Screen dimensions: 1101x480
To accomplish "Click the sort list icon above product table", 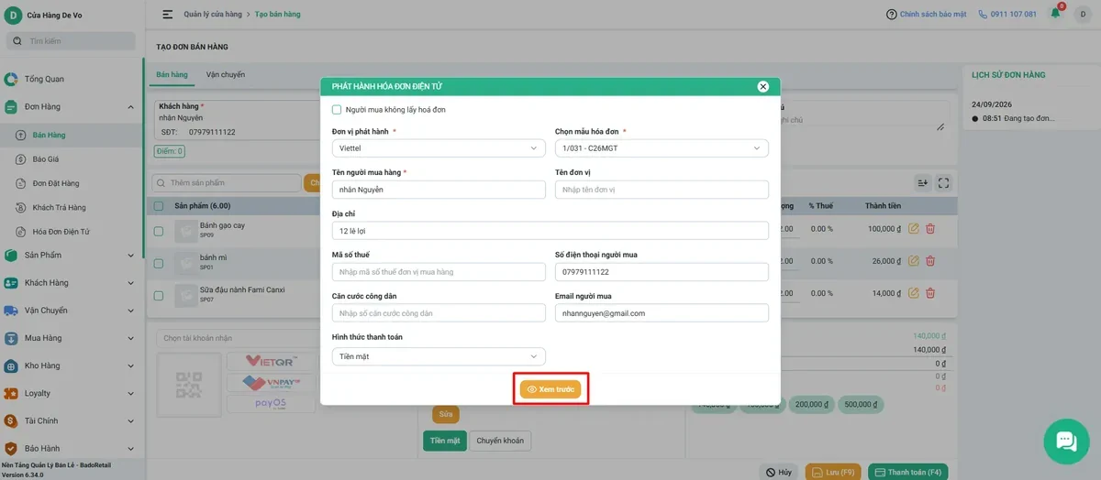I will coord(923,183).
